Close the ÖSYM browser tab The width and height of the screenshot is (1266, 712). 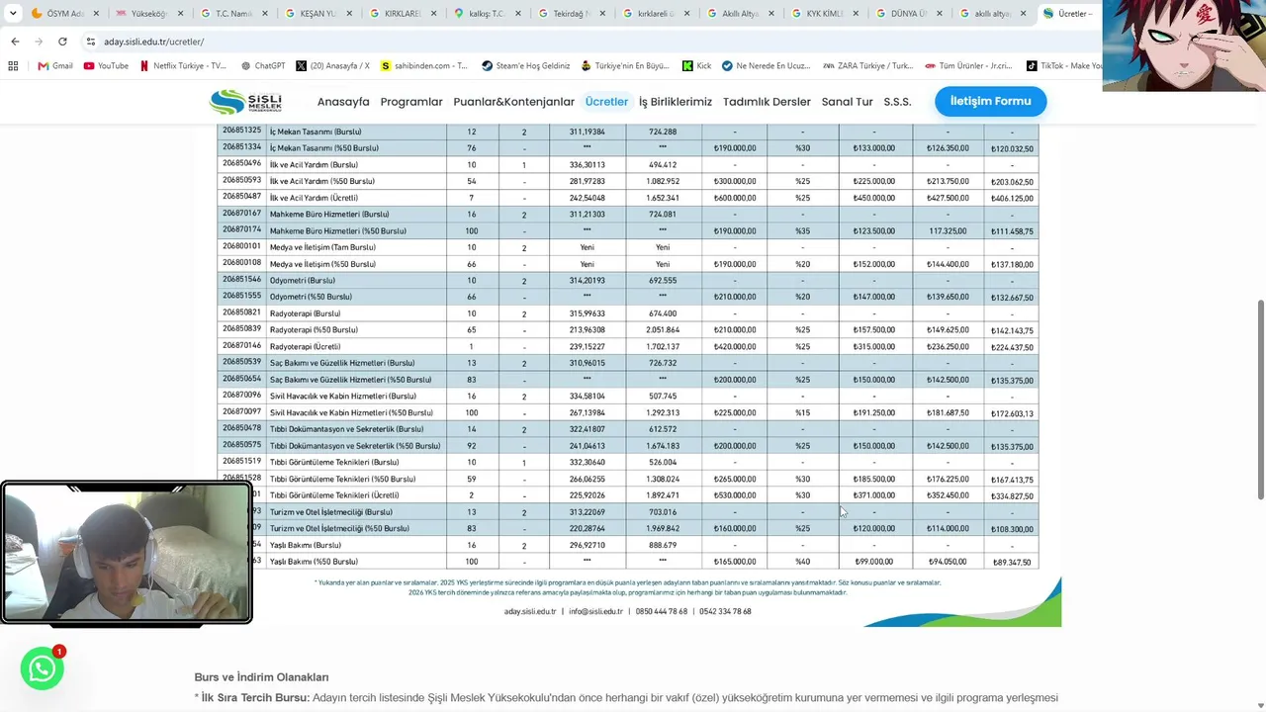[x=94, y=14]
